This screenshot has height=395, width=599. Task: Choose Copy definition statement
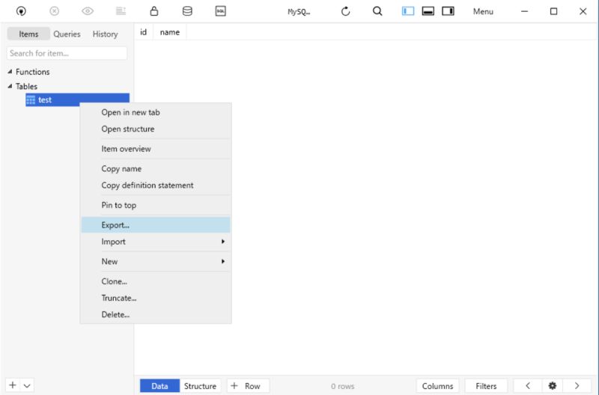click(x=156, y=185)
